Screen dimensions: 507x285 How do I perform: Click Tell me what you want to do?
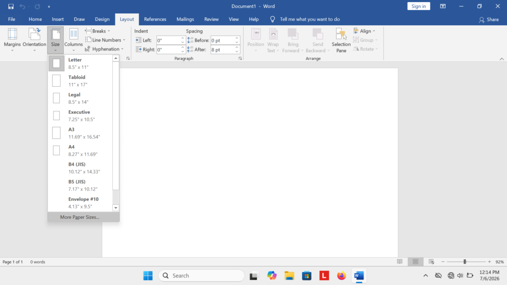coord(309,19)
